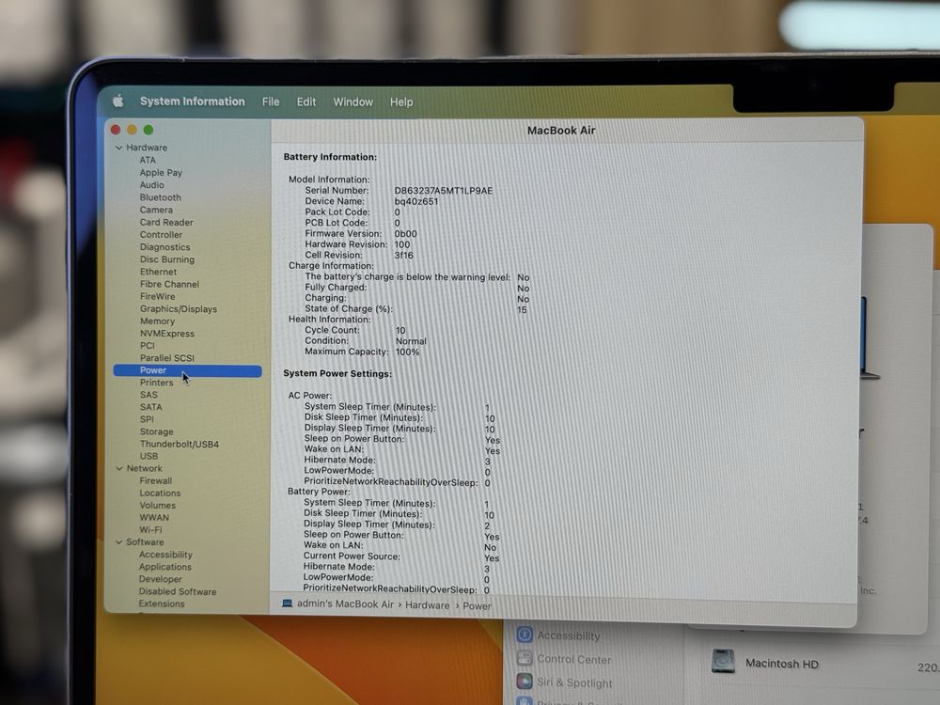
Task: Collapse the Hardware section
Action: 118,148
